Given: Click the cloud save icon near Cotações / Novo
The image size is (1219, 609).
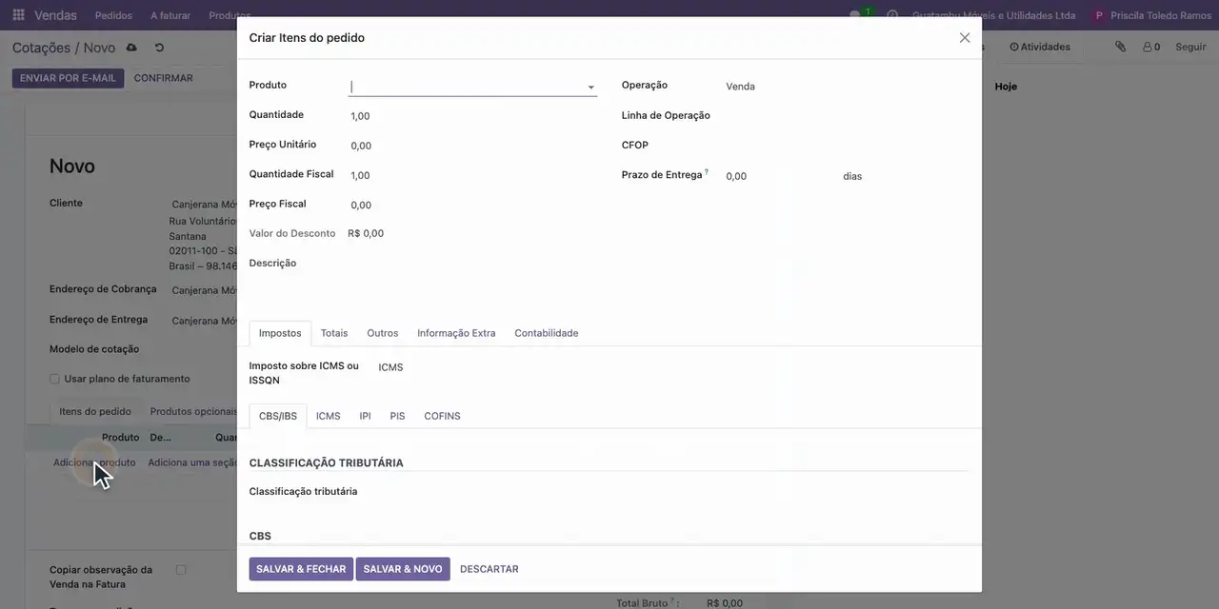Looking at the screenshot, I should coord(131,48).
